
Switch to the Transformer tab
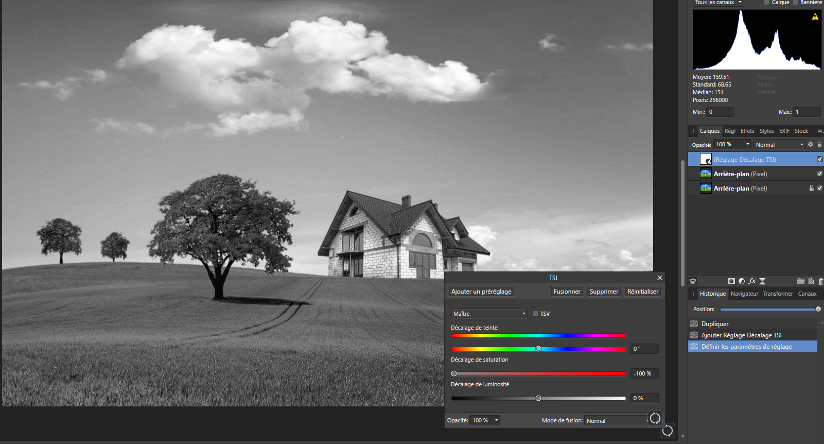tap(778, 294)
